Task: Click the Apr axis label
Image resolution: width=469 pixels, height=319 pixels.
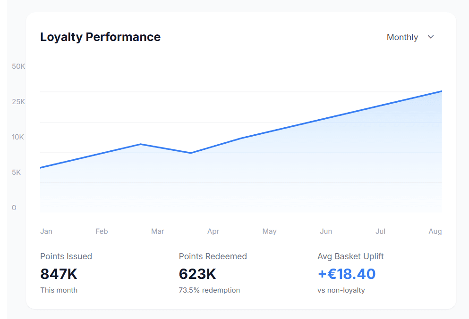Action: tap(213, 231)
